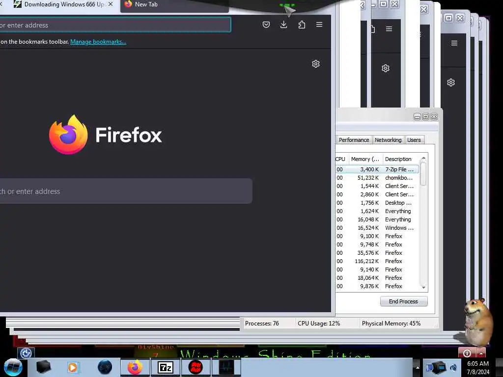Screen dimensions: 503x377
Task: Click the blue gadget icon above Start
Action: [x=26, y=353]
